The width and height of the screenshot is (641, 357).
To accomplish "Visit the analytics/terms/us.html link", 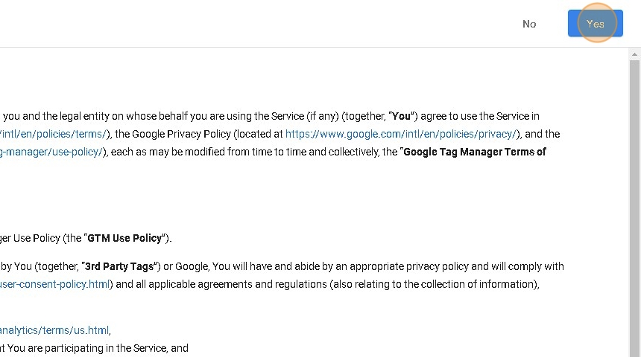I will coord(54,330).
